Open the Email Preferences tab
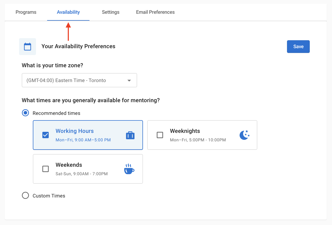 pos(155,12)
